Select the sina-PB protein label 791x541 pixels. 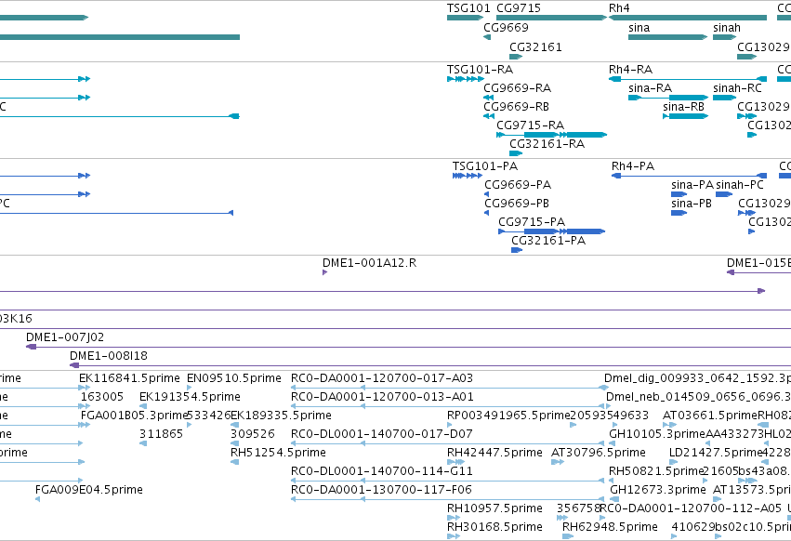click(692, 204)
